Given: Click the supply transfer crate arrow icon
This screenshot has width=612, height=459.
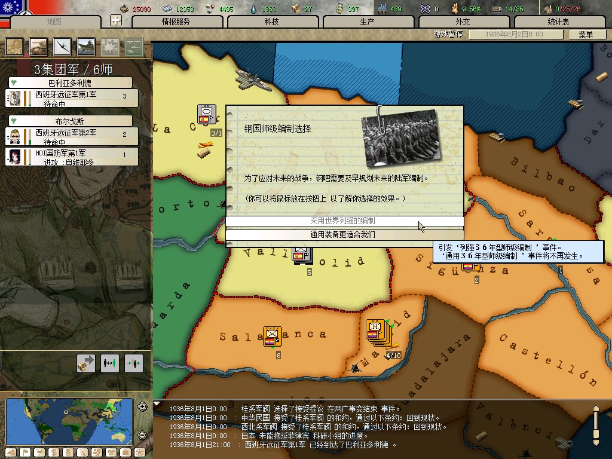Looking at the screenshot, I should 86,363.
